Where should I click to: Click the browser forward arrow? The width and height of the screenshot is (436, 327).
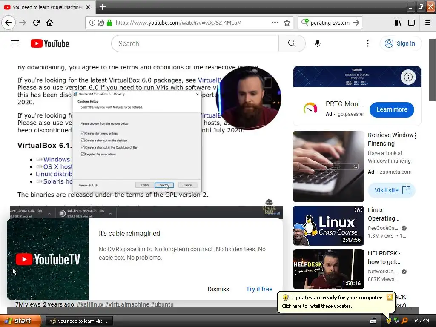23,23
